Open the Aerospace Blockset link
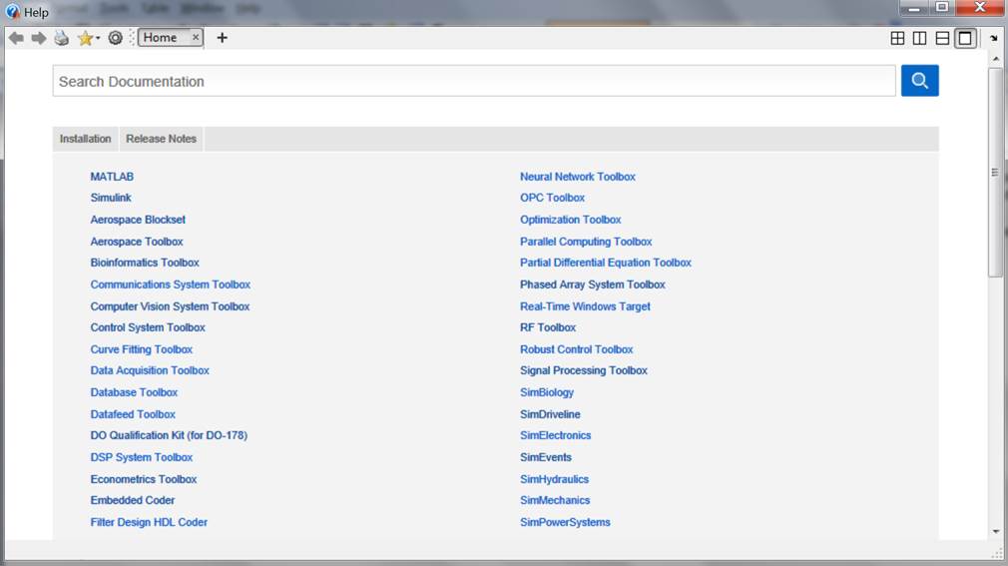The height and width of the screenshot is (566, 1008). 138,220
